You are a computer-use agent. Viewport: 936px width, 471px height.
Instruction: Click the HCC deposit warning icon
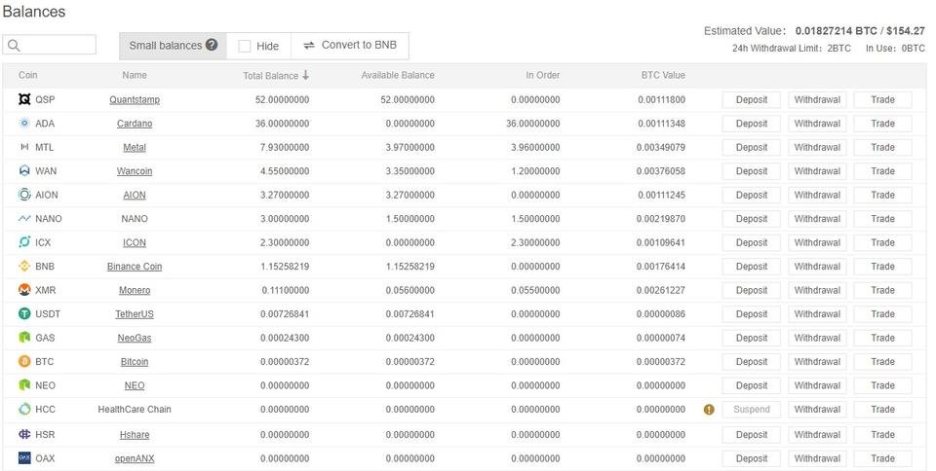(x=709, y=410)
